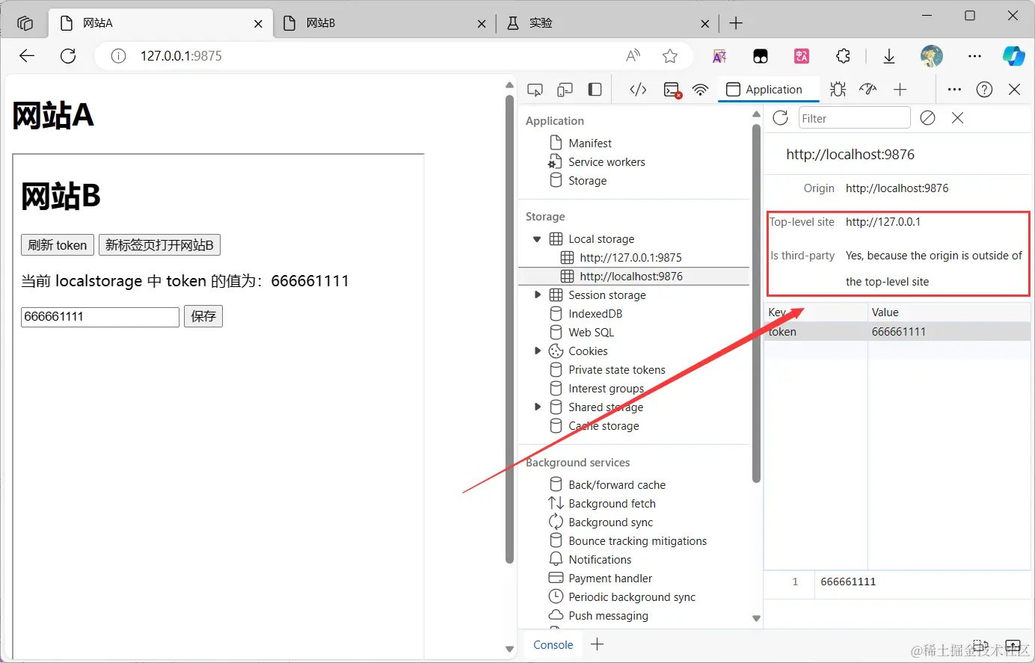Open the tab actions menu icon

[x=25, y=23]
